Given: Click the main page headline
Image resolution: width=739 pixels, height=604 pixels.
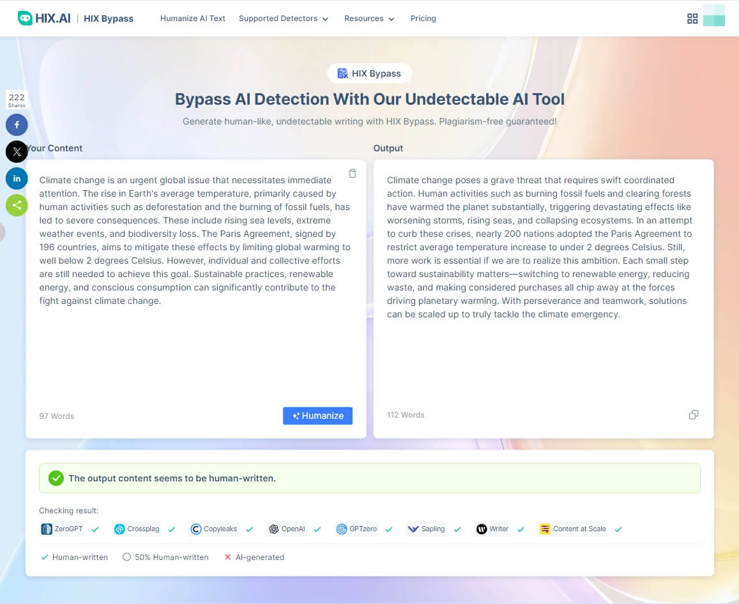Looking at the screenshot, I should 369,100.
